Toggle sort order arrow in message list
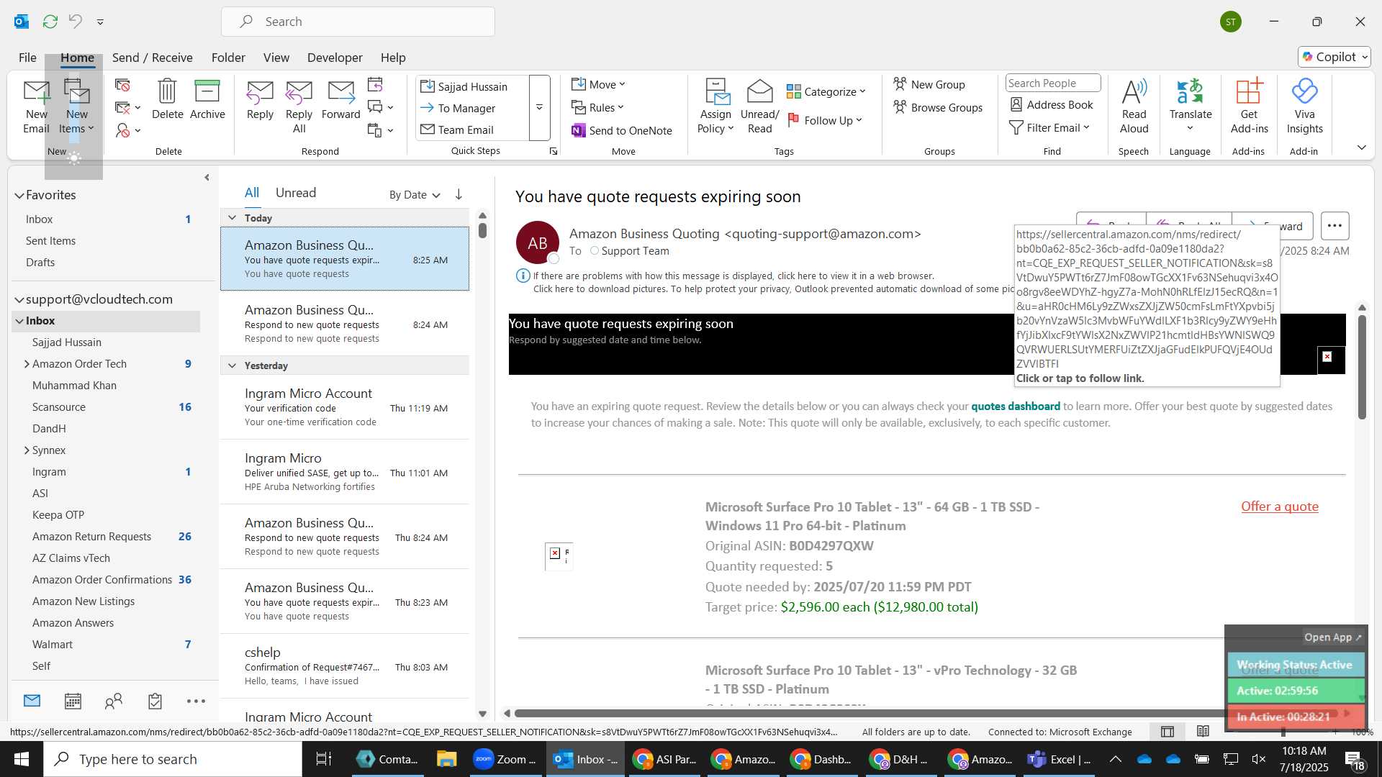Screen dimensions: 1382x777 [x=459, y=194]
